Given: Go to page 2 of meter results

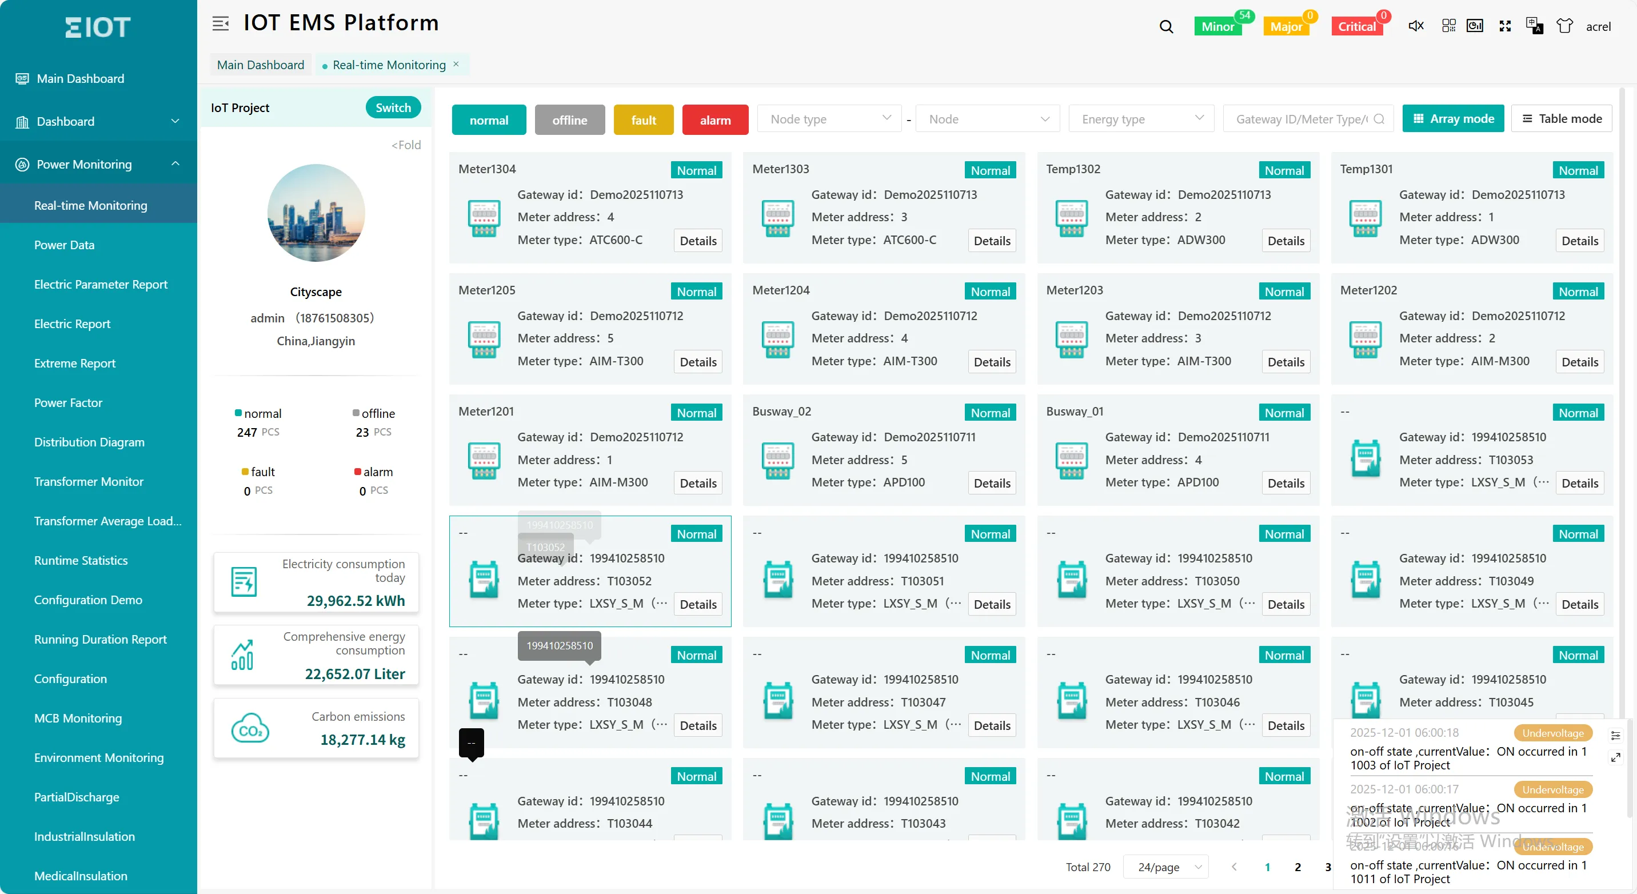Looking at the screenshot, I should click(x=1297, y=867).
